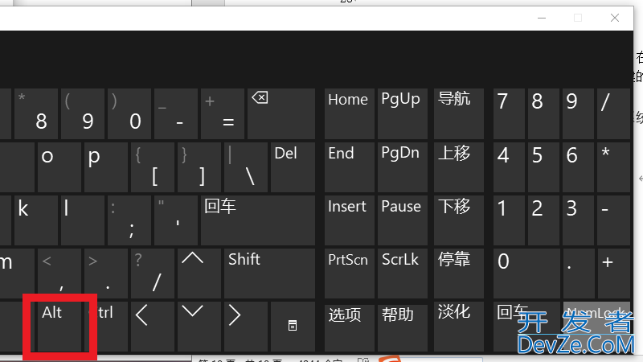Click the Home key
Screen dimensions: 643x362
[x=350, y=114]
